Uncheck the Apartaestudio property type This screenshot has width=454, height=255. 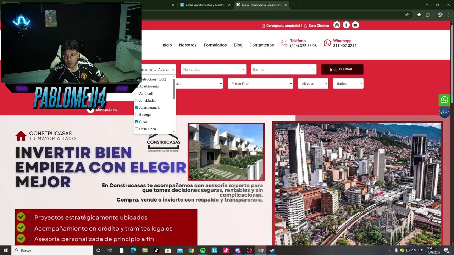pyautogui.click(x=137, y=108)
